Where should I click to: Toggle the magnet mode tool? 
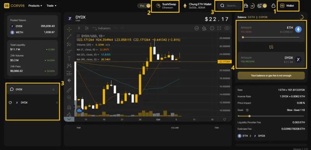[69, 108]
